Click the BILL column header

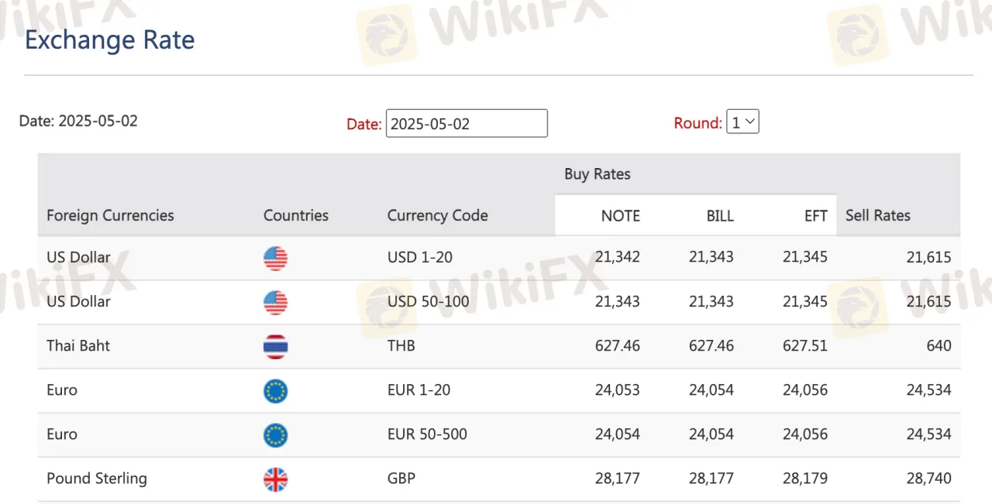pyautogui.click(x=720, y=216)
